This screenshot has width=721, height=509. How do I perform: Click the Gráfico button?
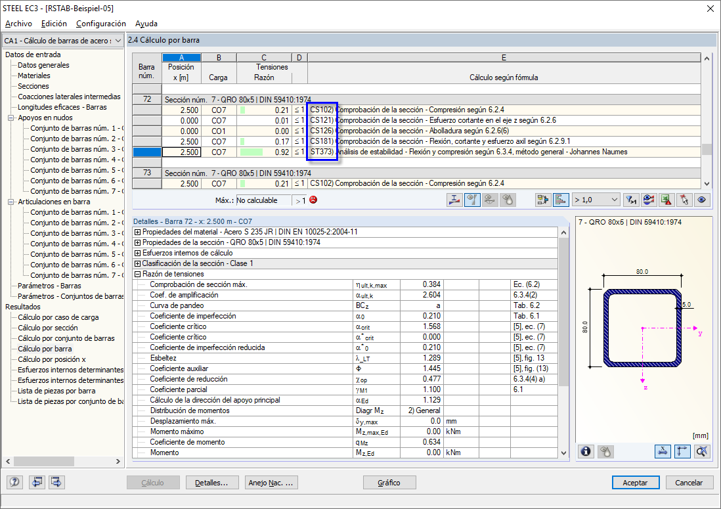tap(389, 482)
